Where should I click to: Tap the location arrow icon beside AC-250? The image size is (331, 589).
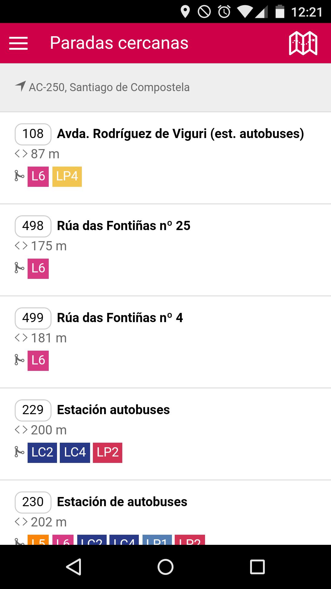[21, 87]
